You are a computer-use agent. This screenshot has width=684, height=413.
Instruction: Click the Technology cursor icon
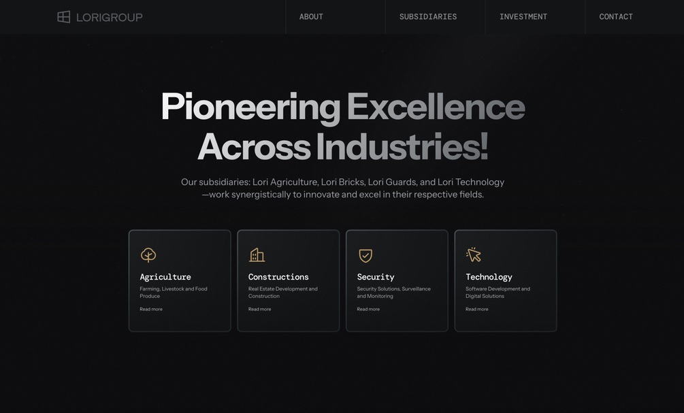click(x=474, y=254)
